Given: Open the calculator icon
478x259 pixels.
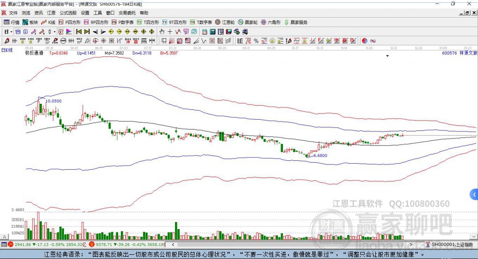Looking at the screenshot, I should coord(212,31).
